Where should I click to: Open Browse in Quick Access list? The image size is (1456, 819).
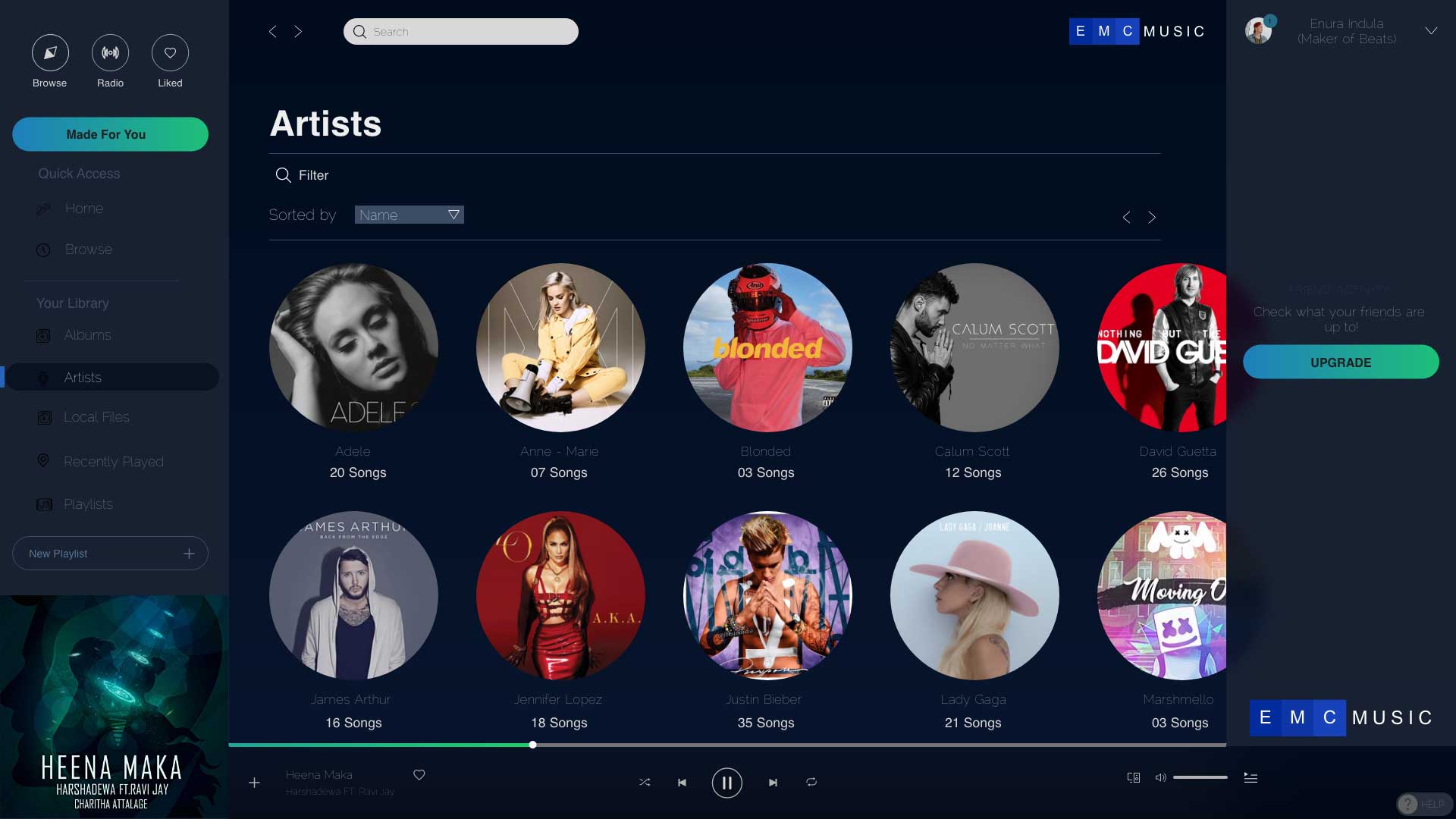89,249
